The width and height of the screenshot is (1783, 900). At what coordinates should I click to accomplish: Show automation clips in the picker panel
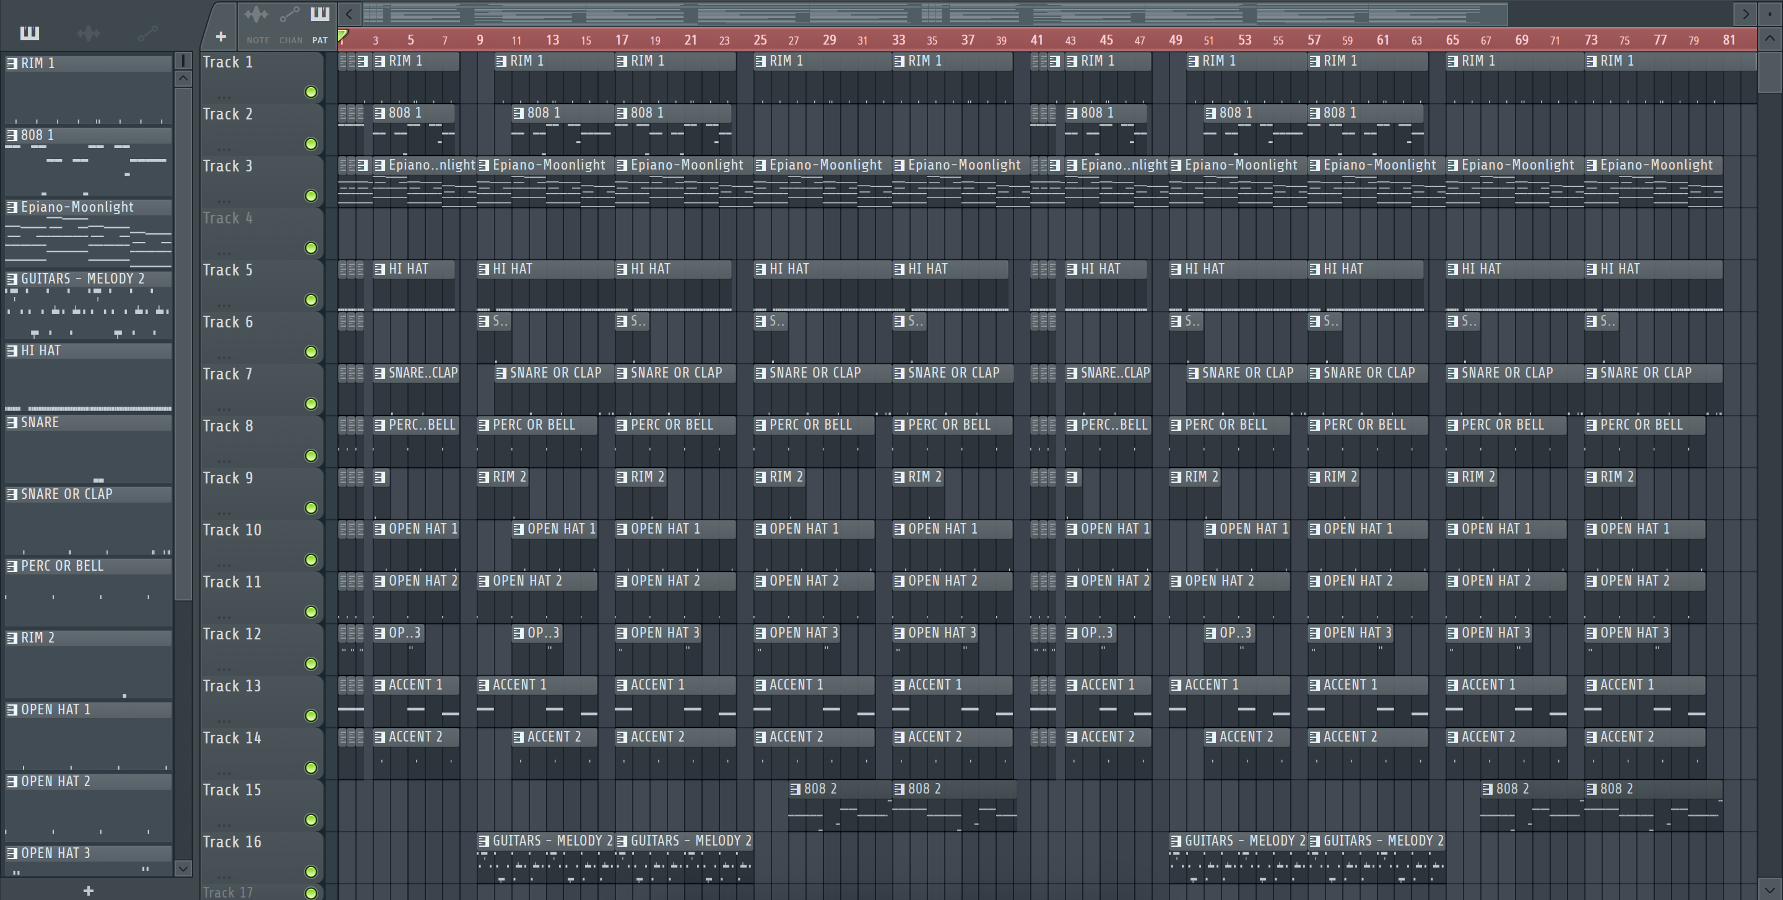click(x=147, y=33)
